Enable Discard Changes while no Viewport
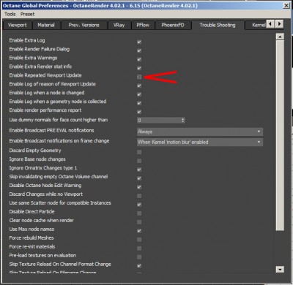The width and height of the screenshot is (293, 285). click(139, 196)
